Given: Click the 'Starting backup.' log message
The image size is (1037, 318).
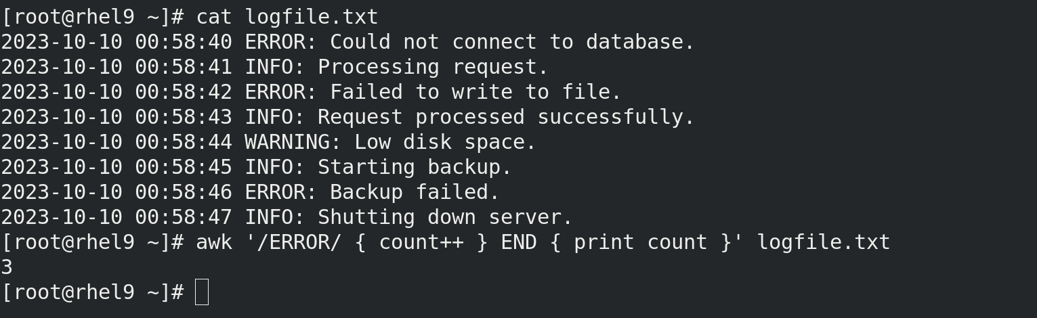Looking at the screenshot, I should point(415,167).
